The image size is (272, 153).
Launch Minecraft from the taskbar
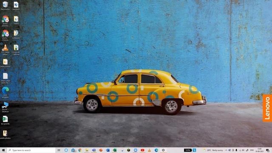[x=128, y=150]
